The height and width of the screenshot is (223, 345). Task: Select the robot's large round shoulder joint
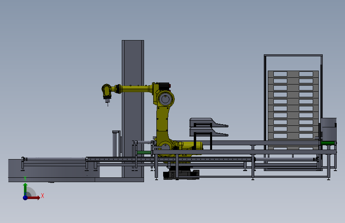[166, 99]
